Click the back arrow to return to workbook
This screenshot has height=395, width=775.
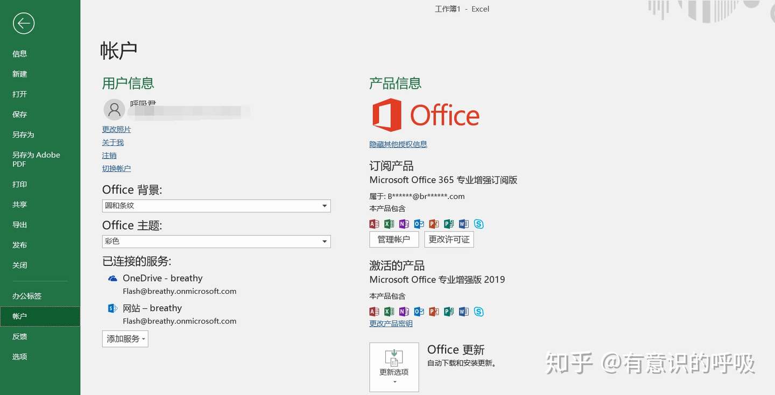24,23
